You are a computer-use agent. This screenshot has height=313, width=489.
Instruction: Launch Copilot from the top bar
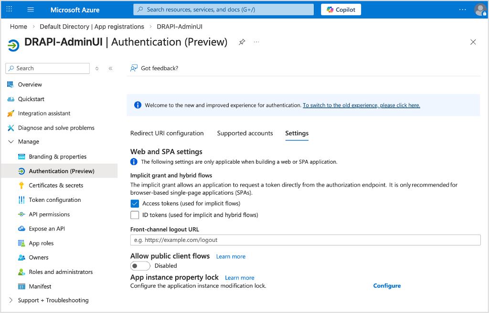[340, 9]
